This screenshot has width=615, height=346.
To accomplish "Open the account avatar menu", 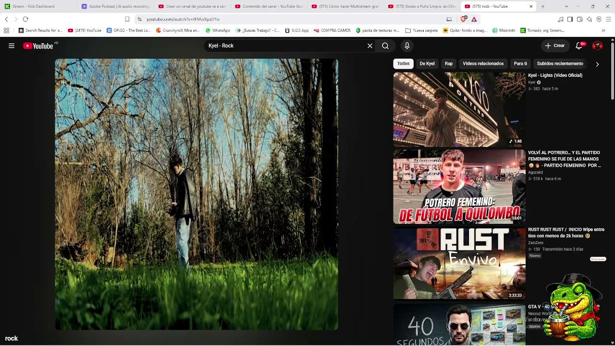I will (597, 46).
